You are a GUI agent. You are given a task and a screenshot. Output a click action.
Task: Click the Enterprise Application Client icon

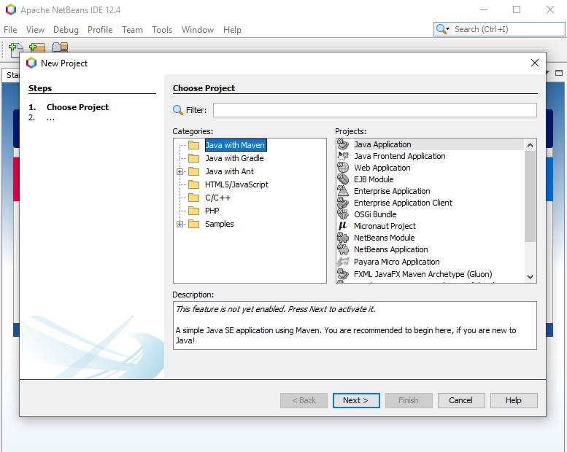[343, 203]
